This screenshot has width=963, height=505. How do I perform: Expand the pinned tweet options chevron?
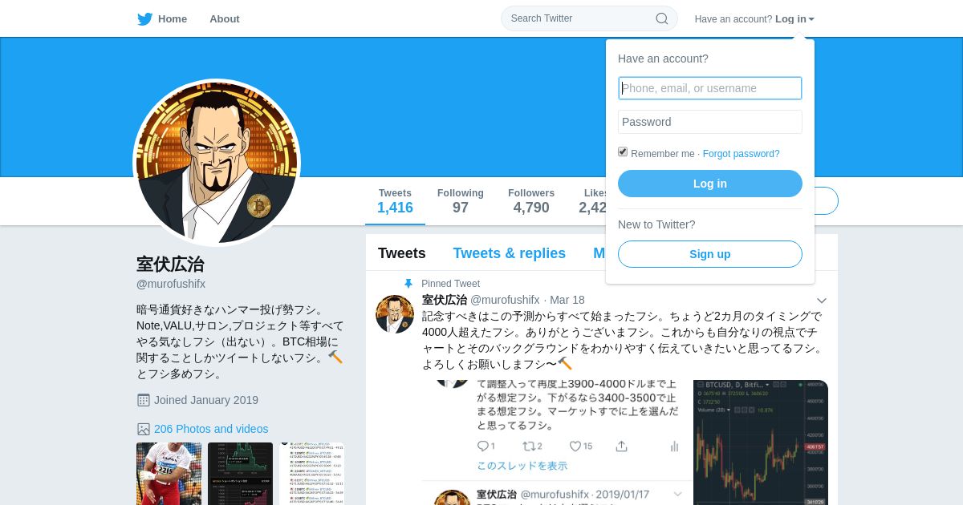[x=821, y=301]
